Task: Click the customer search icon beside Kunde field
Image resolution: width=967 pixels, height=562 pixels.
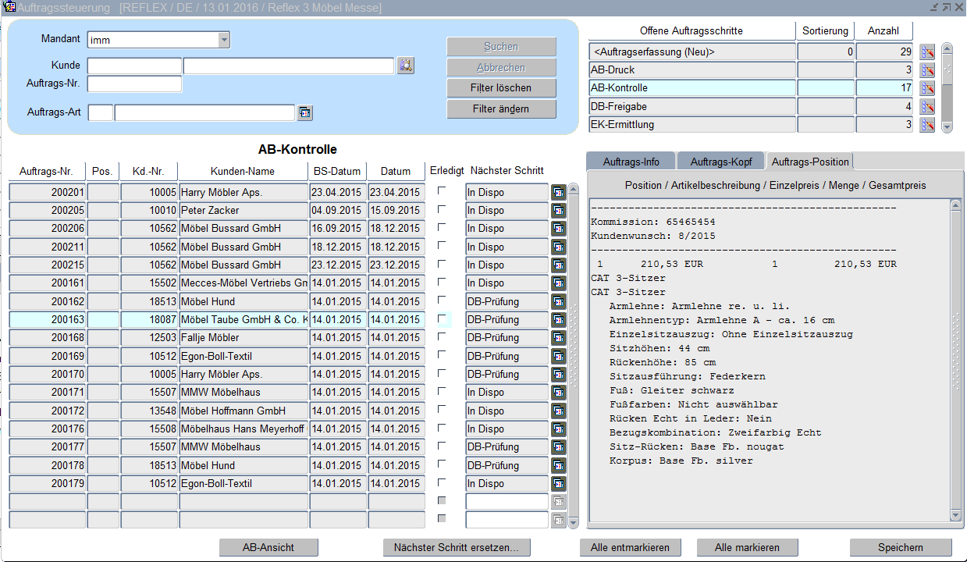Action: point(405,66)
